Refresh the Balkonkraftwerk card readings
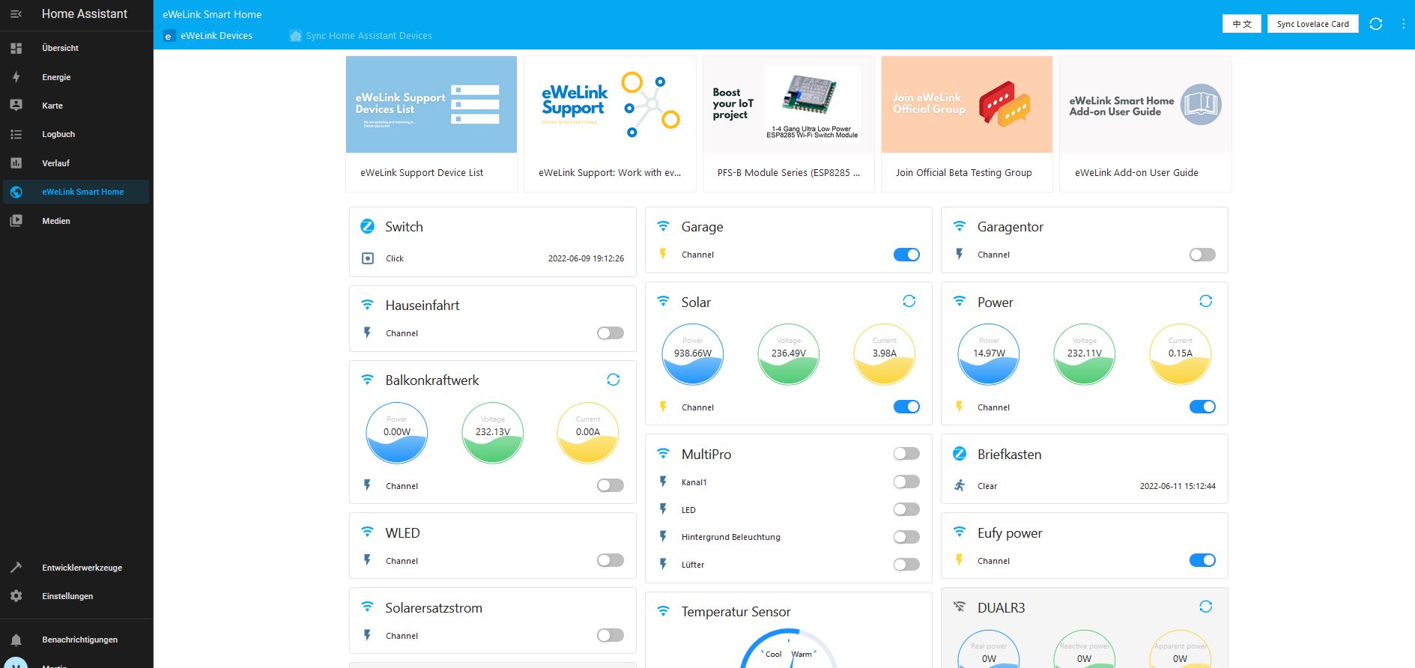 pos(613,380)
